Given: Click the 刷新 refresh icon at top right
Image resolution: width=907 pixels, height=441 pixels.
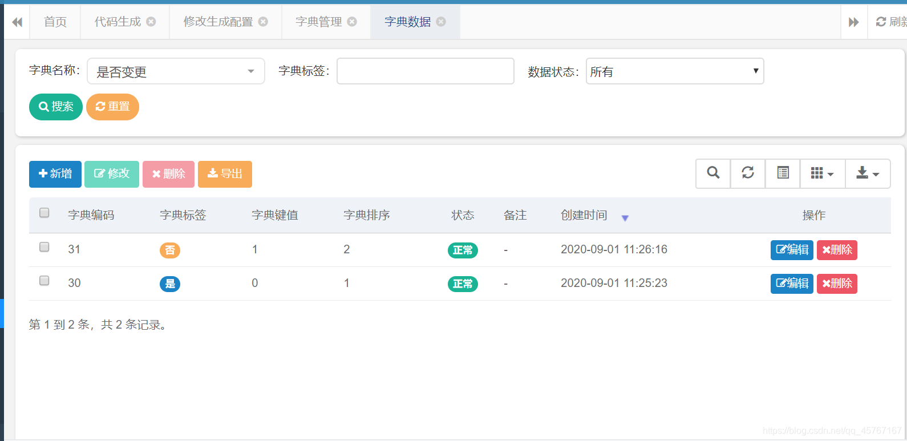Looking at the screenshot, I should click(881, 22).
